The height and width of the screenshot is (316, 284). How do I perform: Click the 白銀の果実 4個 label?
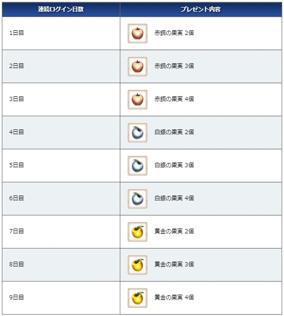174,198
